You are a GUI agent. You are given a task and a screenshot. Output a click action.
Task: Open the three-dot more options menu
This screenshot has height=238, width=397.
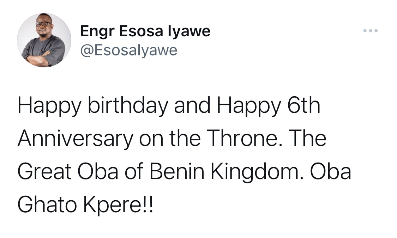371,31
